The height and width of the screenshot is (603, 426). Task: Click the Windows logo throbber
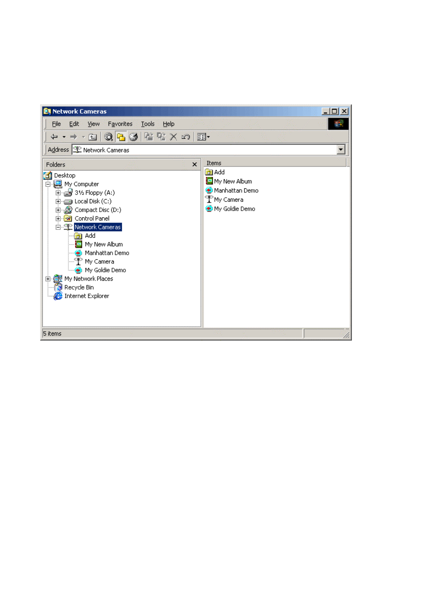click(338, 124)
